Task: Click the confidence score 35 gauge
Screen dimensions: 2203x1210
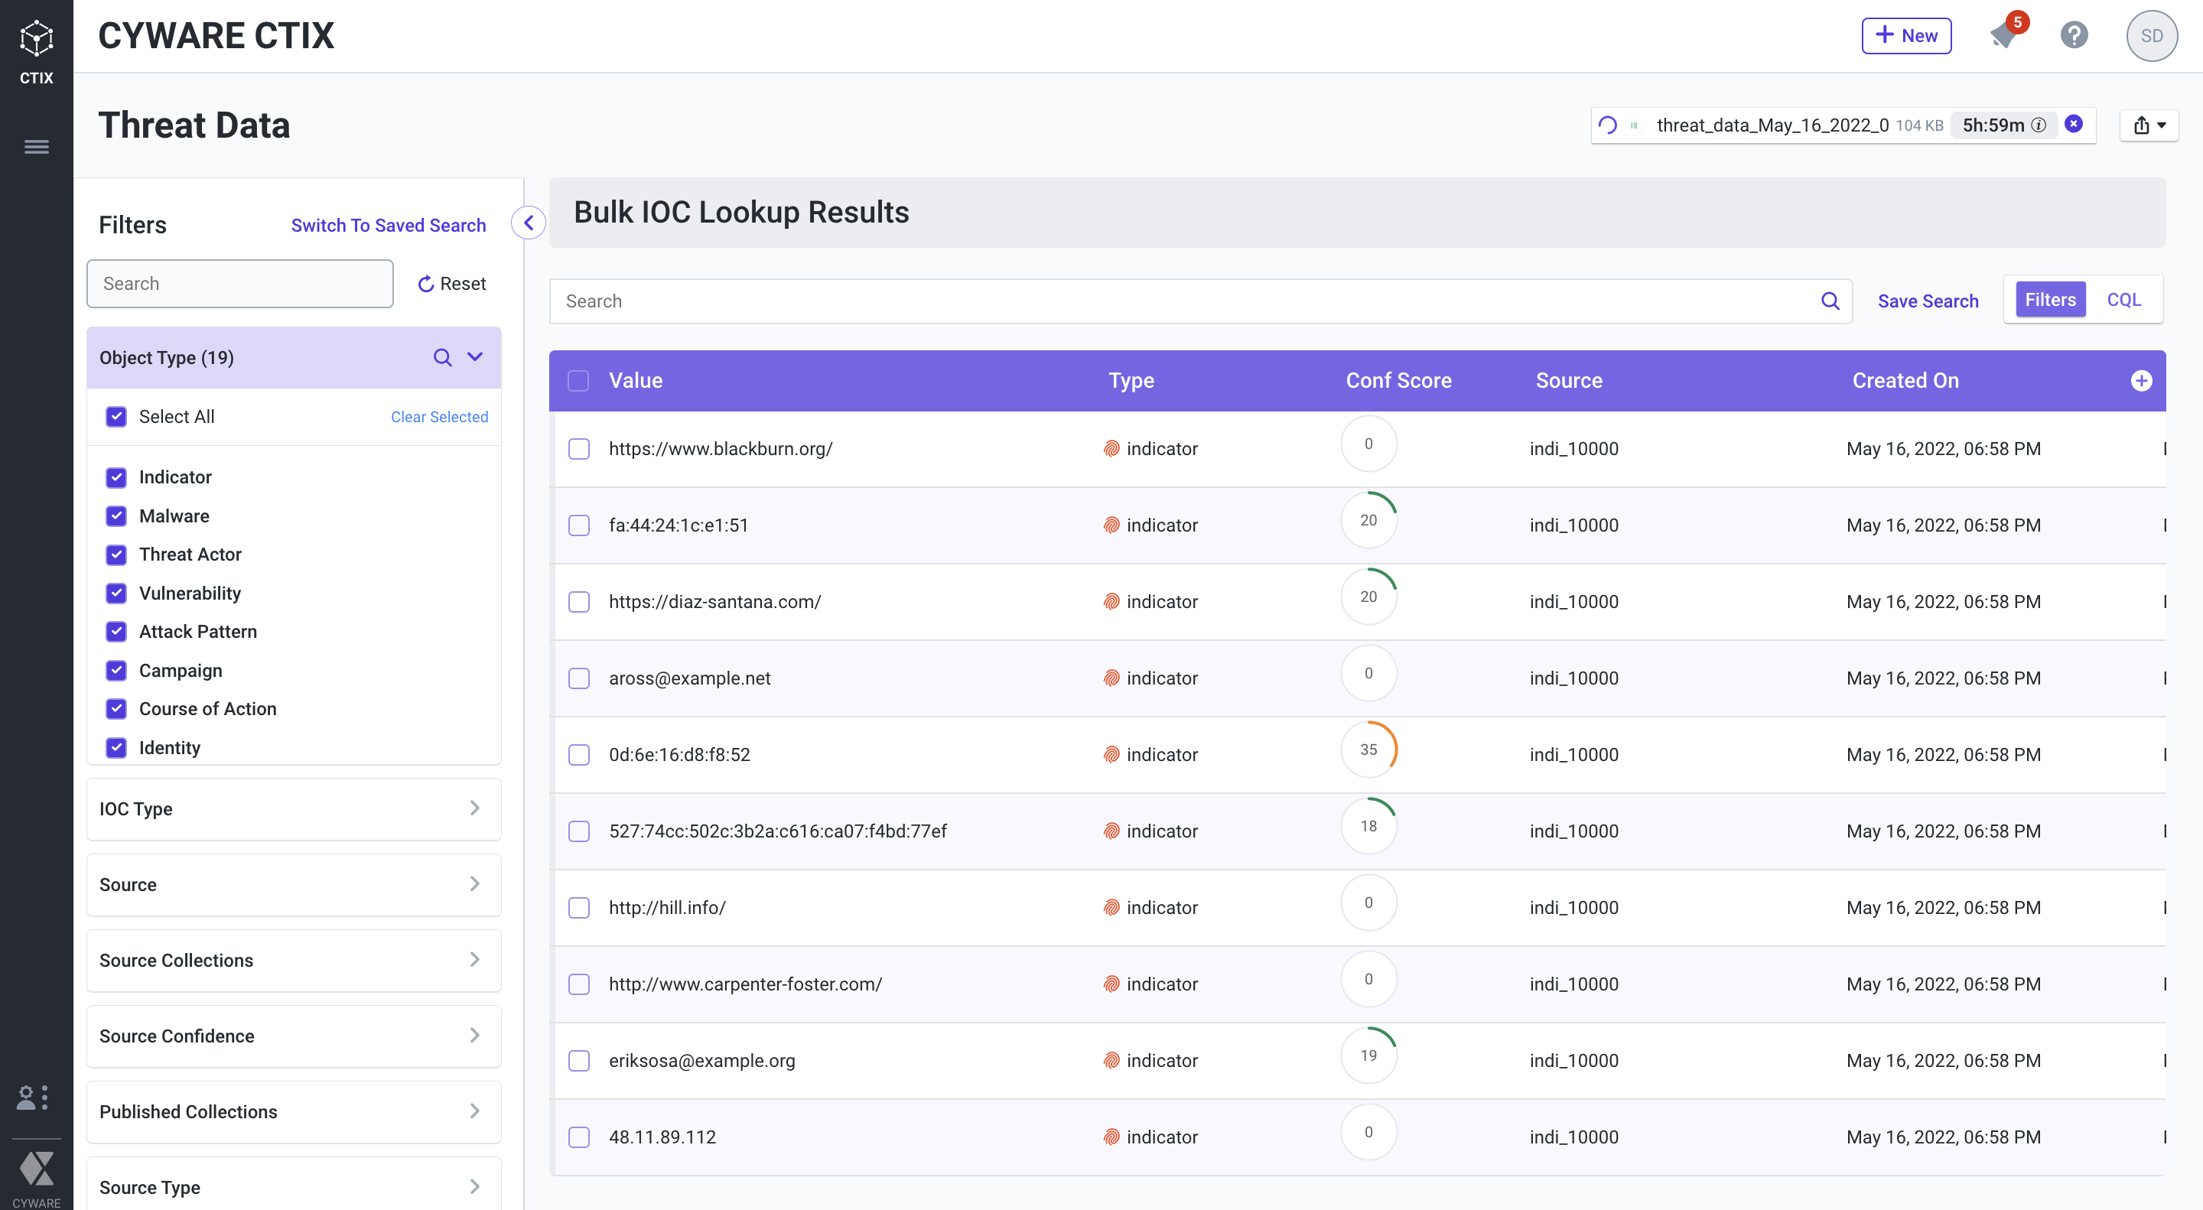Action: pyautogui.click(x=1368, y=750)
